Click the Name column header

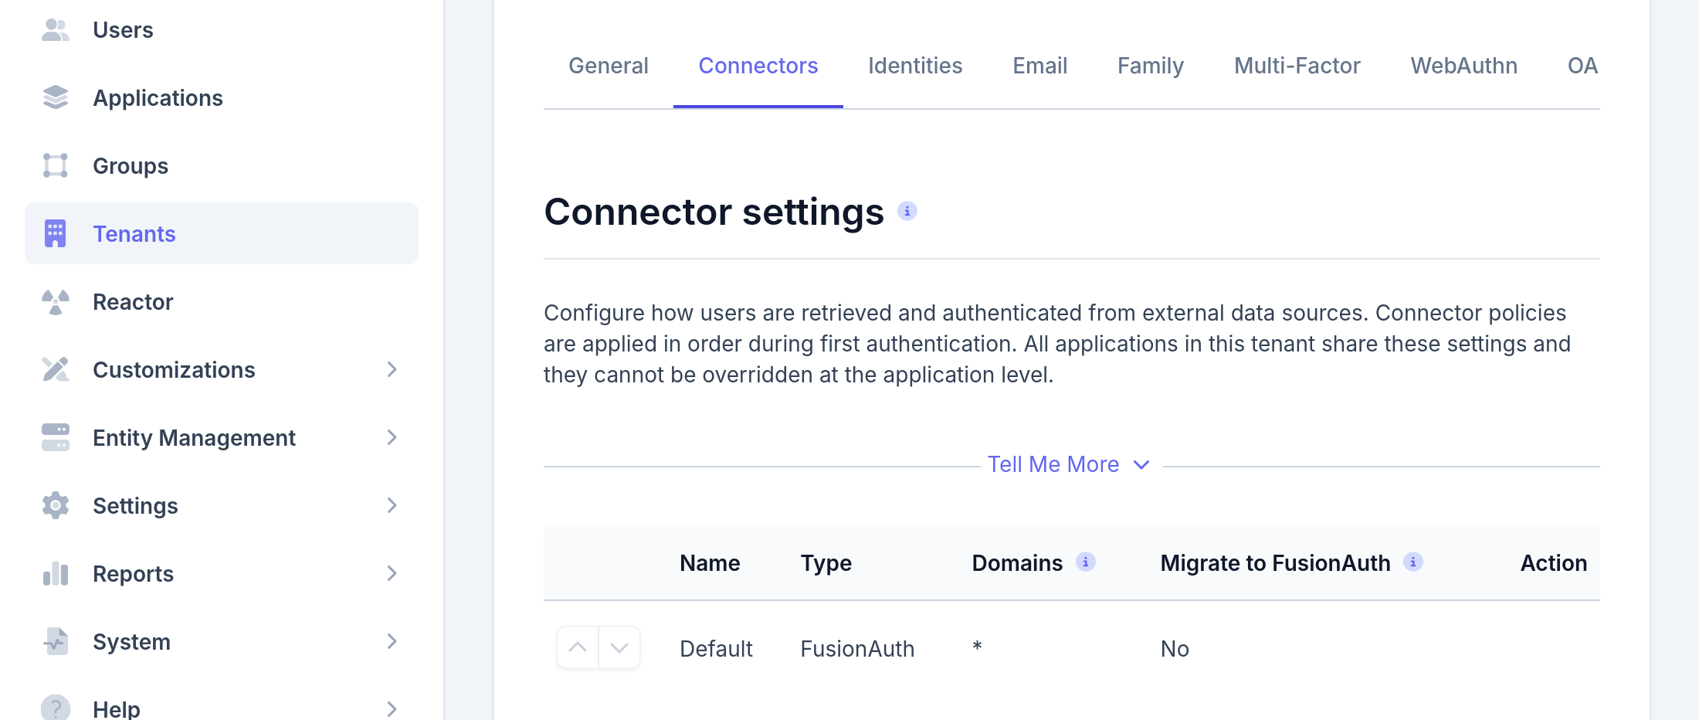coord(710,563)
